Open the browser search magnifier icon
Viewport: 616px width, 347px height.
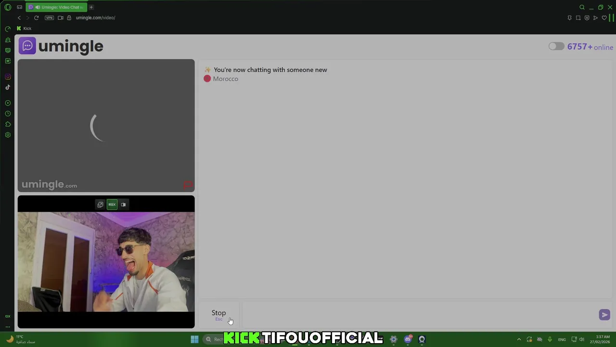coord(582,7)
